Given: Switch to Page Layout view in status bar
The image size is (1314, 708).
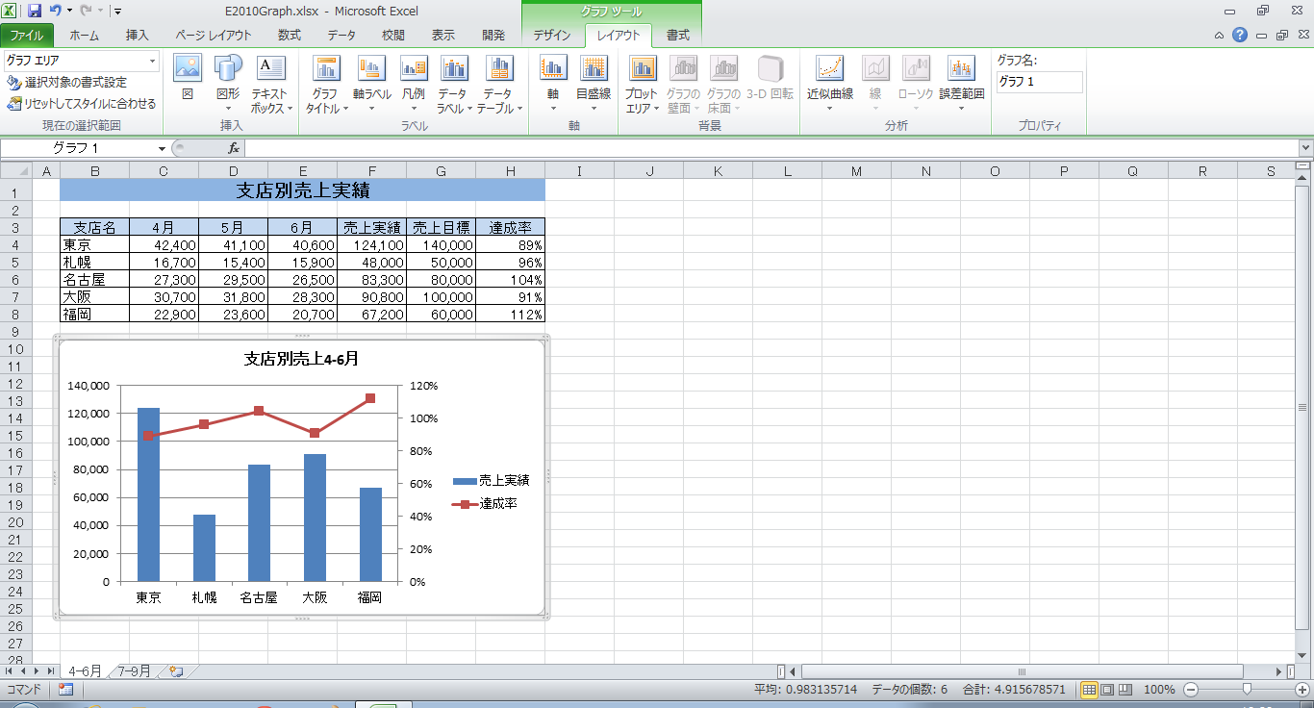Looking at the screenshot, I should (1107, 690).
